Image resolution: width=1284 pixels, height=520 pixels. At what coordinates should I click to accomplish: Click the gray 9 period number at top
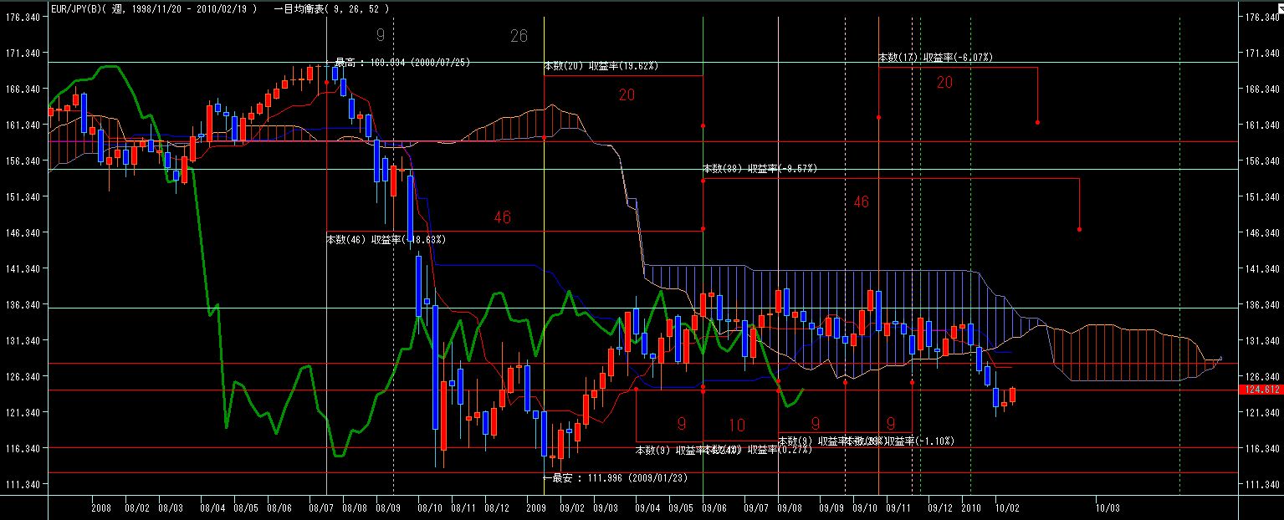click(x=381, y=35)
